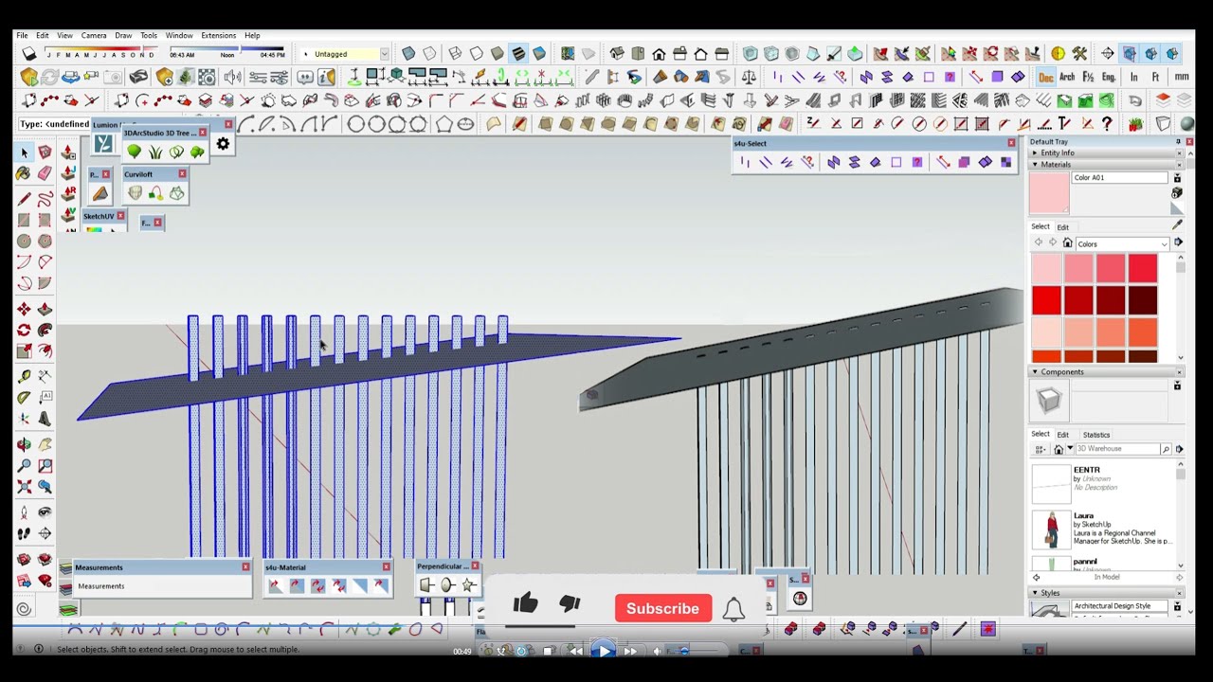The height and width of the screenshot is (682, 1213).
Task: Click the notification bell icon
Action: [733, 609]
